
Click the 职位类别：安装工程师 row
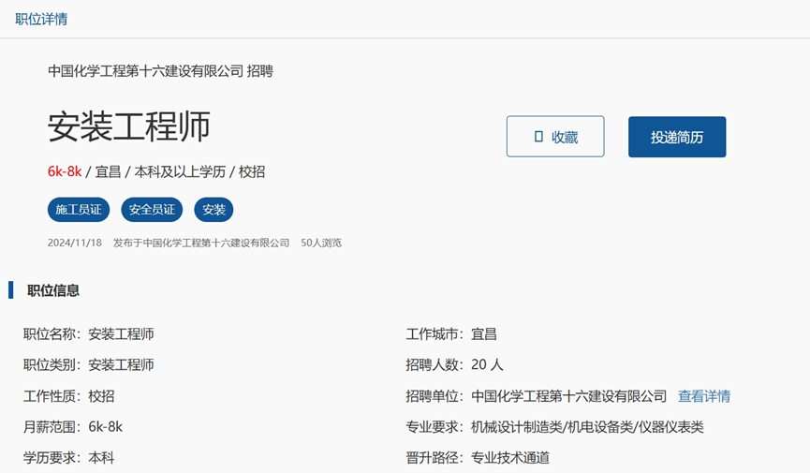pyautogui.click(x=88, y=365)
